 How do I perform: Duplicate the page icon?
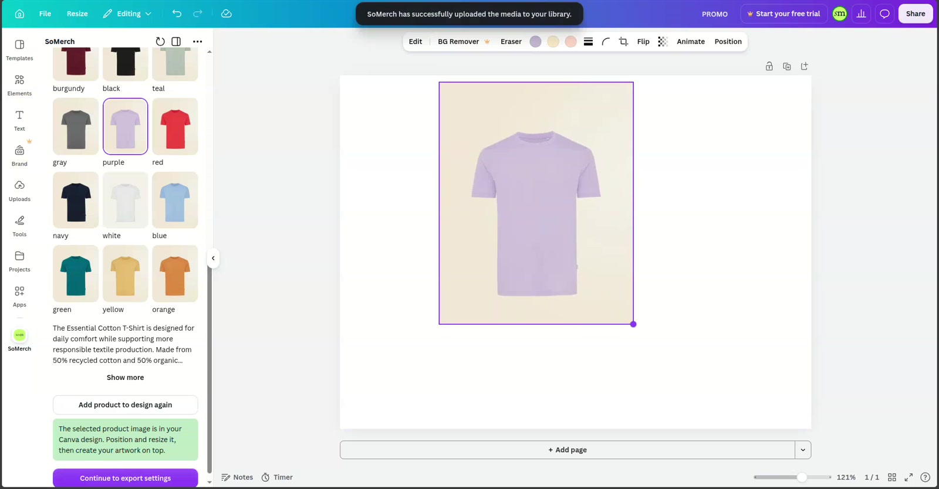click(x=787, y=66)
